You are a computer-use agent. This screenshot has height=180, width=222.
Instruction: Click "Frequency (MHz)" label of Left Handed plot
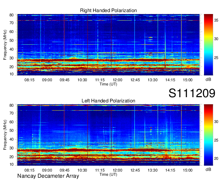pyautogui.click(x=5, y=135)
